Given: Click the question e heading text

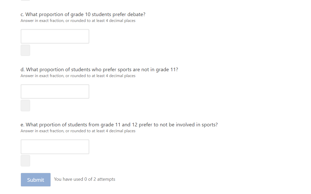Looking at the screenshot, I should pos(119,125).
